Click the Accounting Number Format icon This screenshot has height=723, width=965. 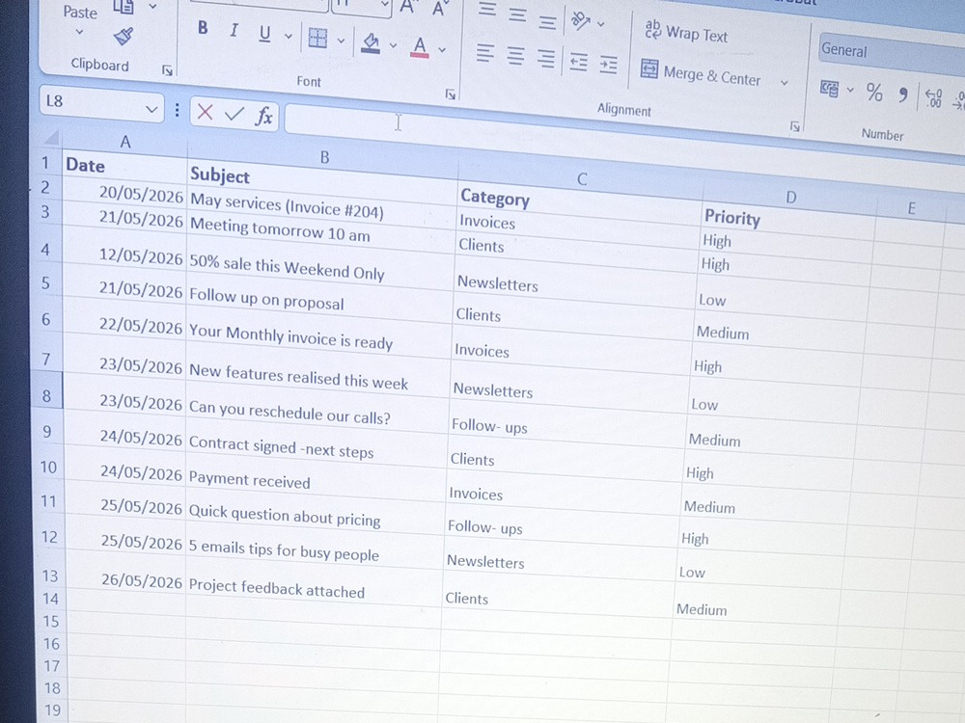[x=830, y=89]
